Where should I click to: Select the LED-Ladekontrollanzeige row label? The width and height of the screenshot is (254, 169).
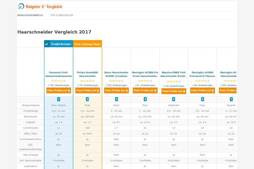30,147
